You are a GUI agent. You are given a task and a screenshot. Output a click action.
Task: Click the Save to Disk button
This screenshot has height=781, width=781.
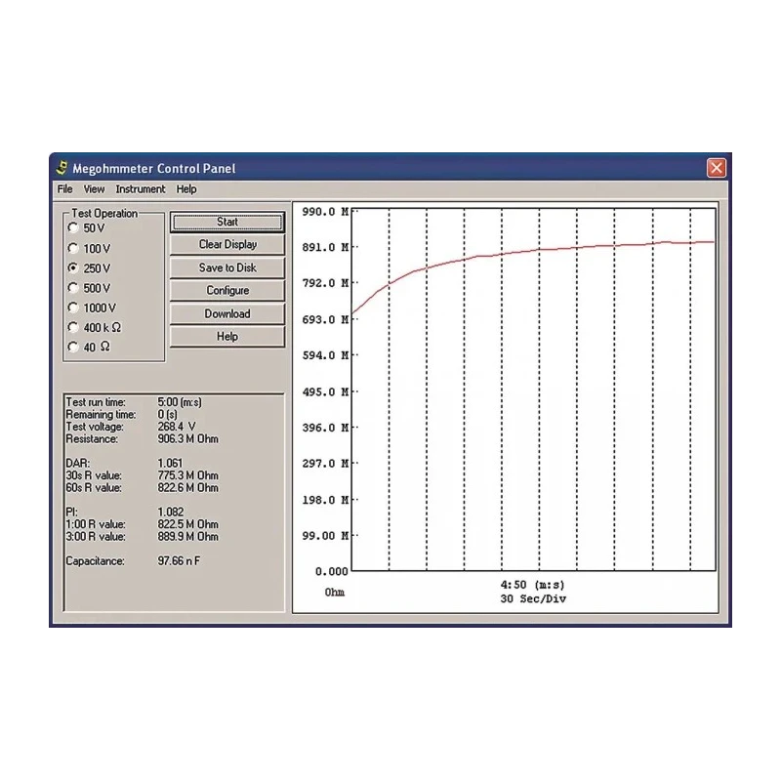click(227, 267)
